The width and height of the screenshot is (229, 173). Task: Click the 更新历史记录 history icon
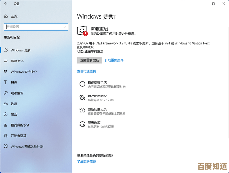82,111
